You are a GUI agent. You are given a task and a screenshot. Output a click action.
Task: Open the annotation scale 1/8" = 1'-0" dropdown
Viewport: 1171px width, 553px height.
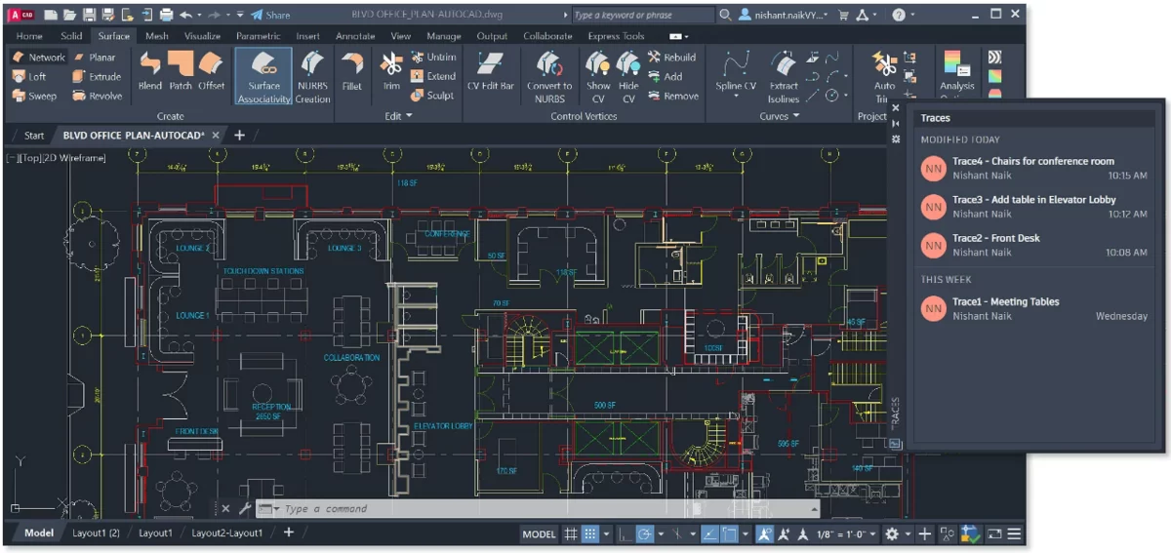847,533
